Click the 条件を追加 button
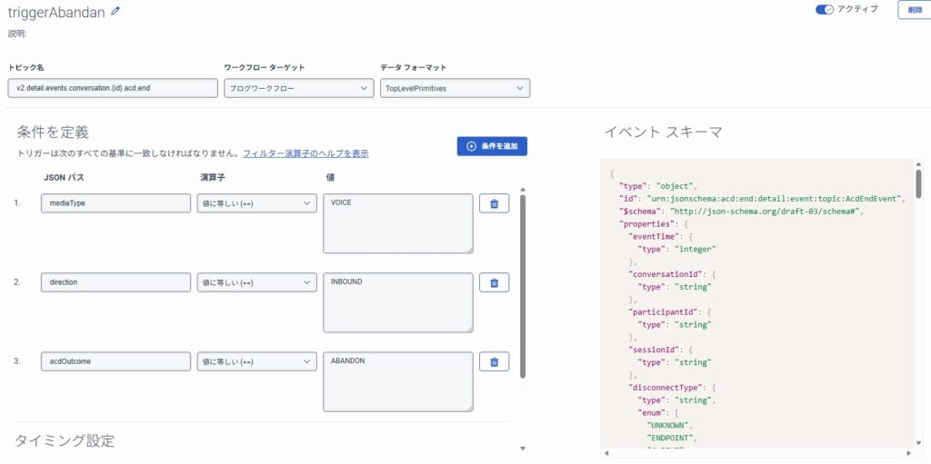 click(x=492, y=146)
